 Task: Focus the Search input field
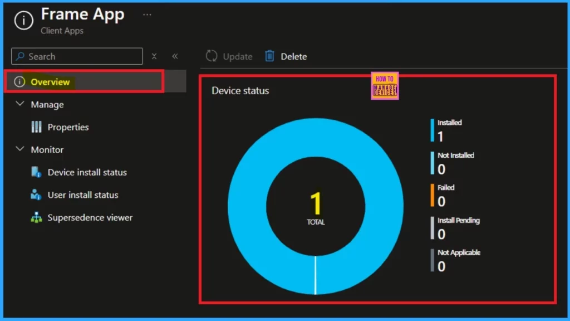pyautogui.click(x=77, y=56)
